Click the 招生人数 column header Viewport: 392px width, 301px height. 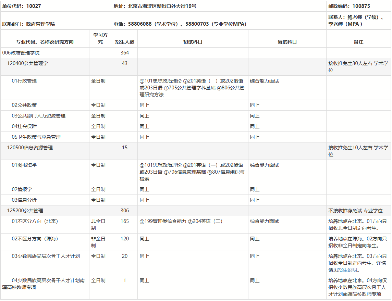[x=125, y=42]
